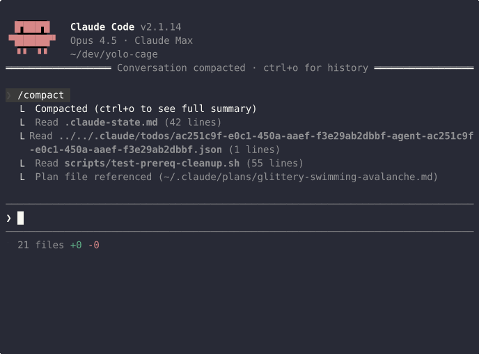Click the chevron beside /compact
The image size is (479, 354).
[x=8, y=95]
